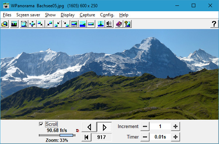The image size is (219, 144).
Task: Decrease Timer with the minus button
Action: [145, 137]
